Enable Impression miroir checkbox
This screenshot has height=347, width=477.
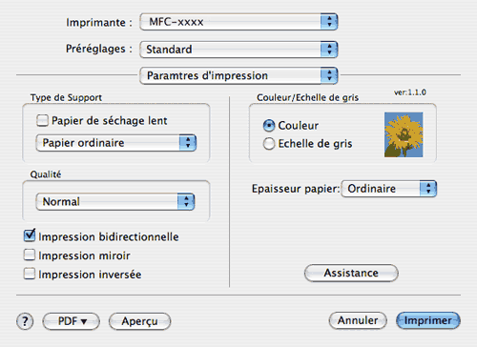(x=30, y=255)
